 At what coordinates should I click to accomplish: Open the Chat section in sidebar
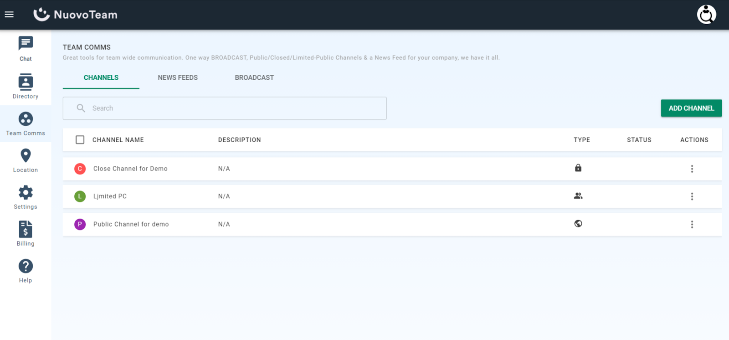[26, 49]
